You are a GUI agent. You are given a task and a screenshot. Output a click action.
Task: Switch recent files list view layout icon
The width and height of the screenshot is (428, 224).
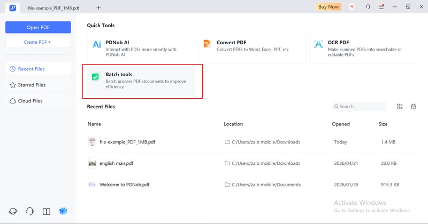(400, 107)
